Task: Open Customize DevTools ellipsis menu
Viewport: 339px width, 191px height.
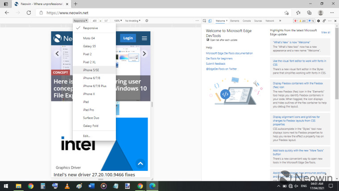Action: (330, 21)
